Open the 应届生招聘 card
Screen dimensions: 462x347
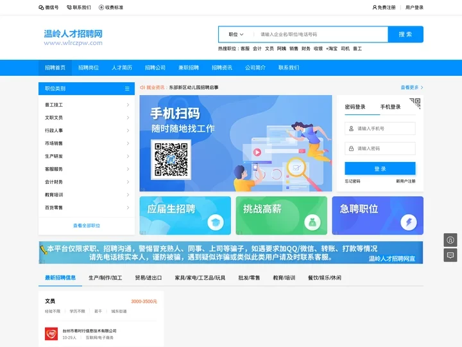(185, 216)
